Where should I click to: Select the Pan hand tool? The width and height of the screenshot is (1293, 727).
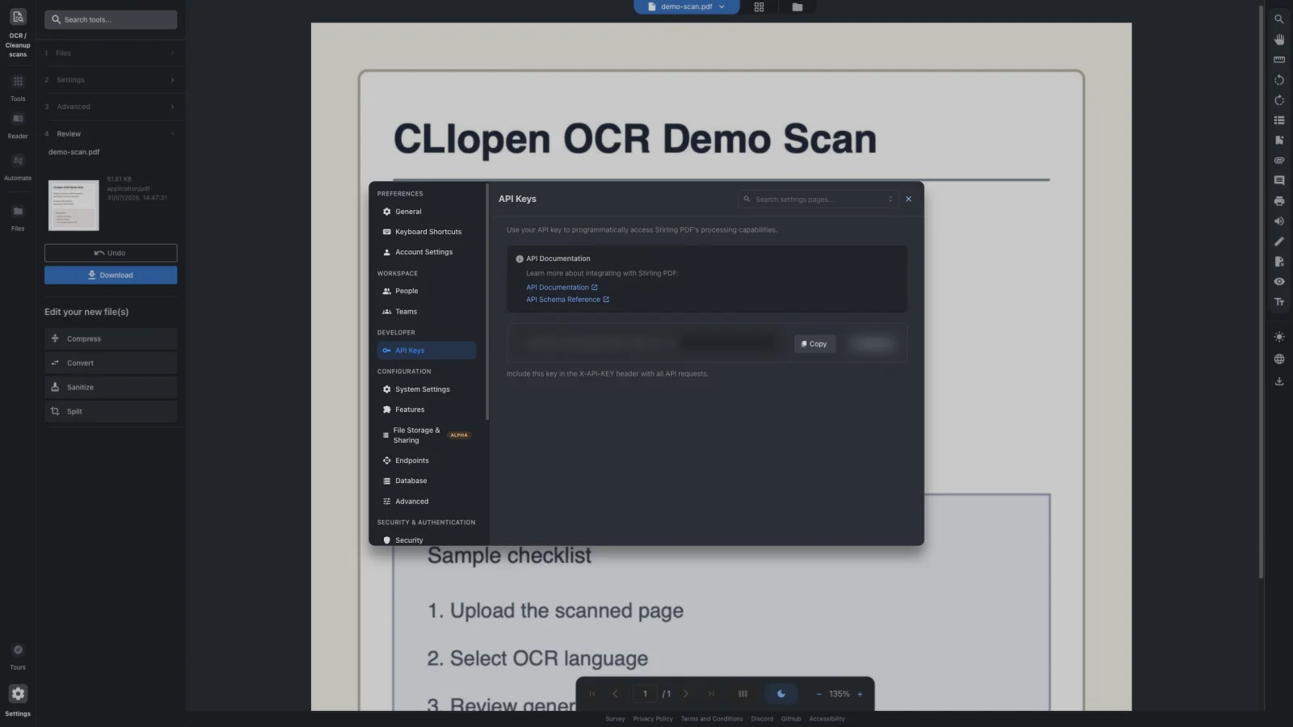click(x=1278, y=39)
